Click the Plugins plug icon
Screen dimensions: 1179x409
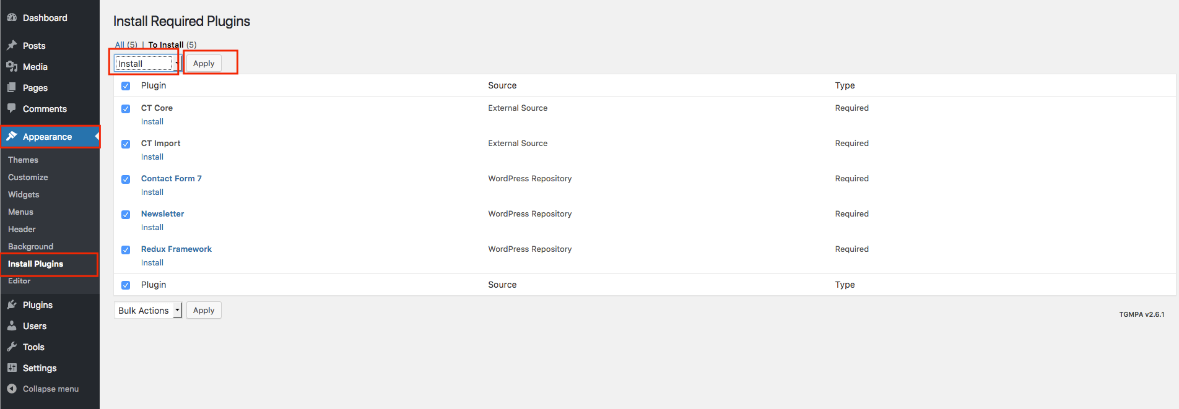pos(12,304)
